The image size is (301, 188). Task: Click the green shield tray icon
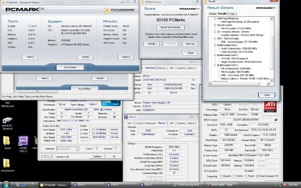click(275, 185)
